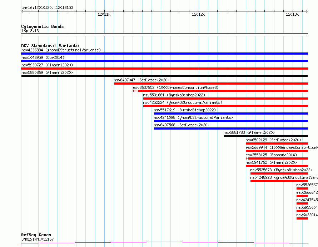Click the short red bar under esv2666642
The height and width of the screenshot is (247, 318).
click(302, 196)
